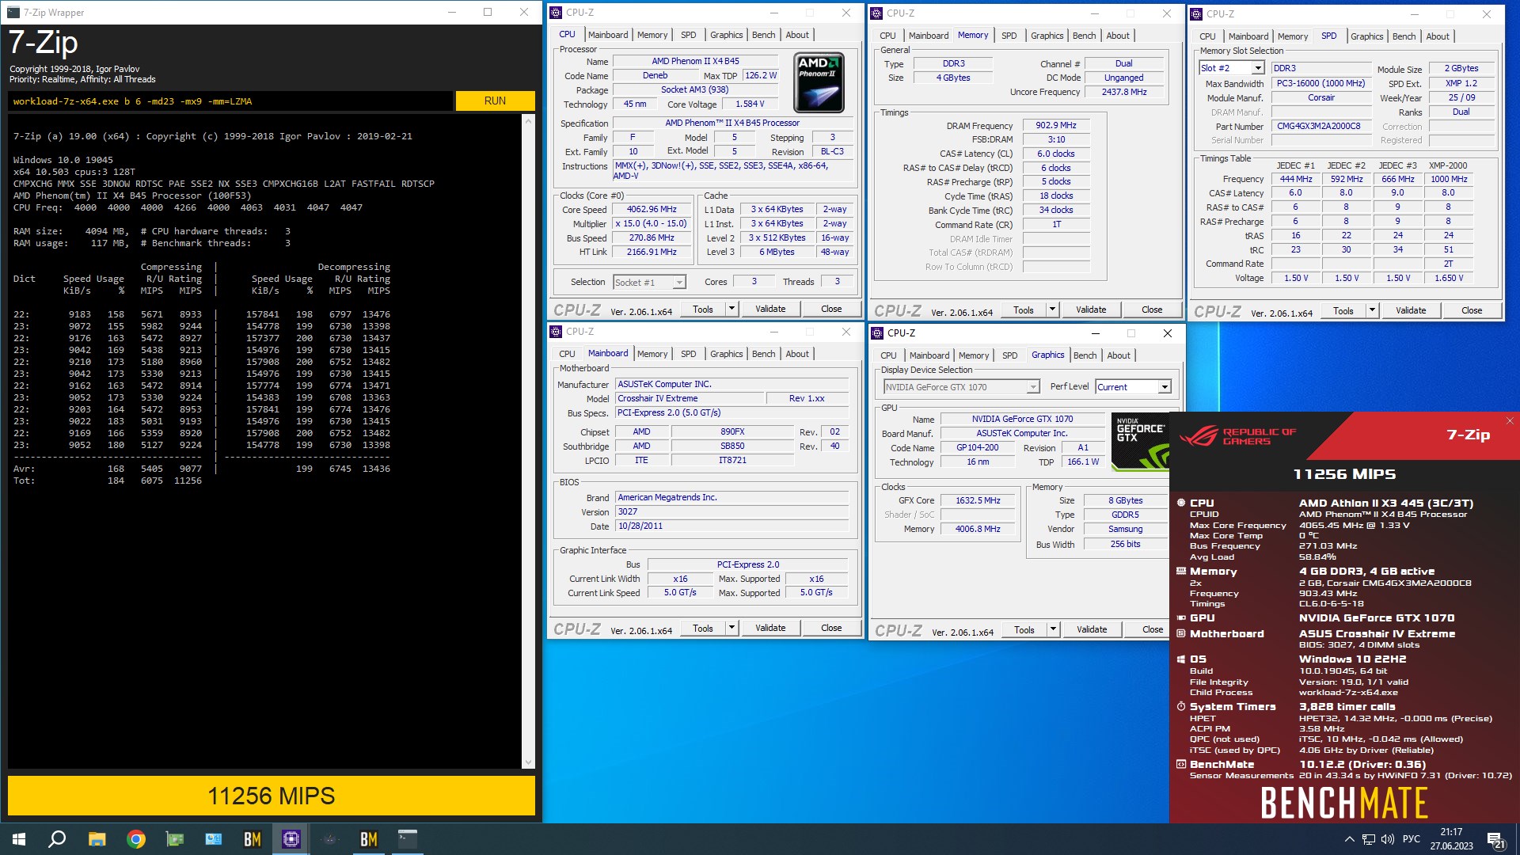1520x855 pixels.
Task: Select Memory tab in the CPU window
Action: click(652, 35)
